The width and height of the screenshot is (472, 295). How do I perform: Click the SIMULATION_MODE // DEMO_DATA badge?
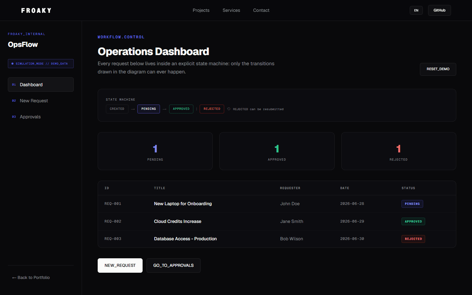[x=41, y=64]
